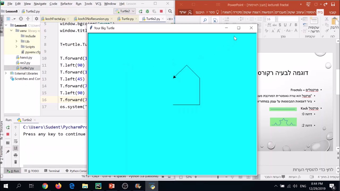The height and width of the screenshot is (191, 340).
Task: Toggle scroll-to-end in the Run console
Action: tap(15, 148)
